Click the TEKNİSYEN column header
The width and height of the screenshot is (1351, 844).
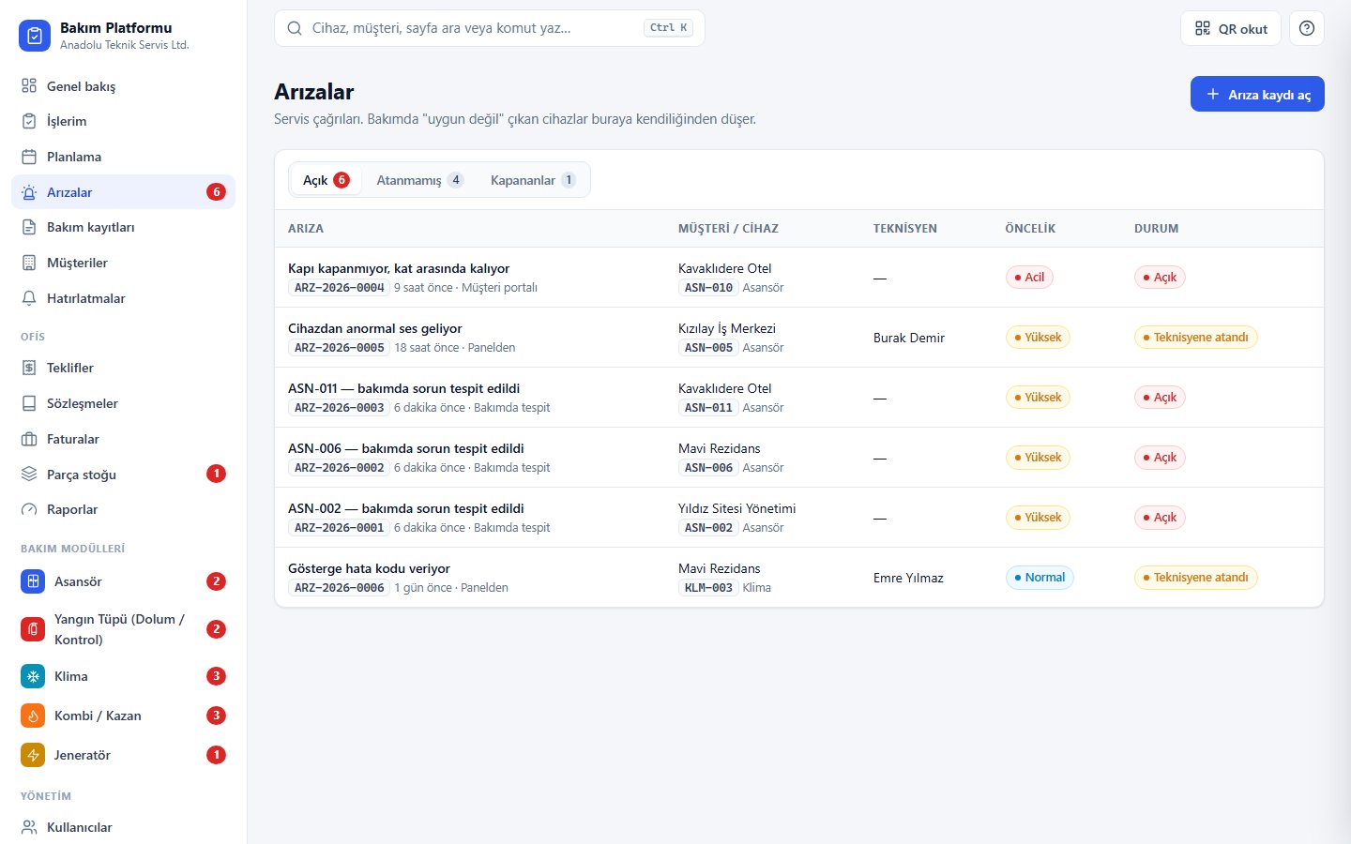click(905, 228)
